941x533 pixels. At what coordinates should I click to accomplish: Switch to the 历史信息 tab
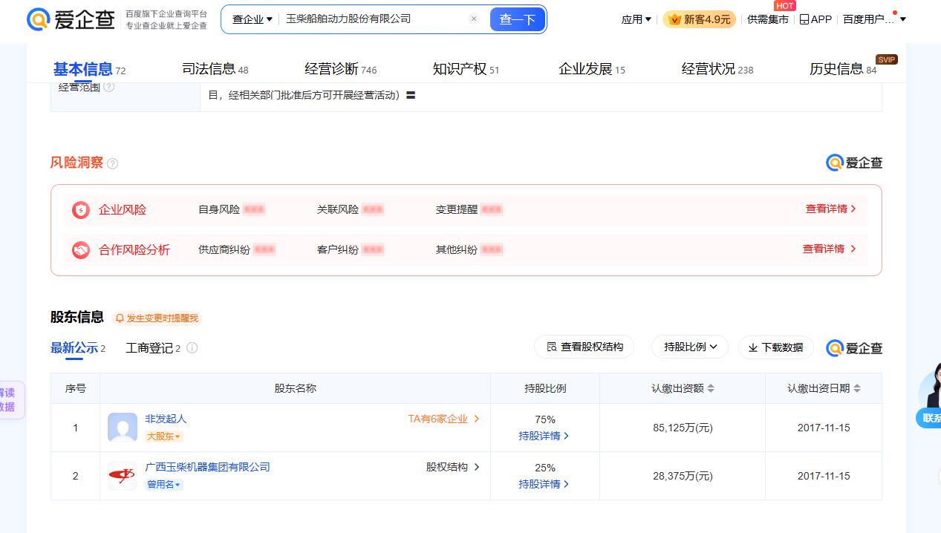point(843,69)
